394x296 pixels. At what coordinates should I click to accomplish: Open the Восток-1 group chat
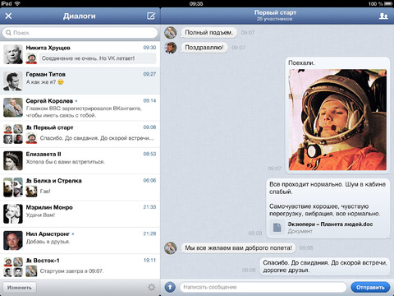point(80,266)
